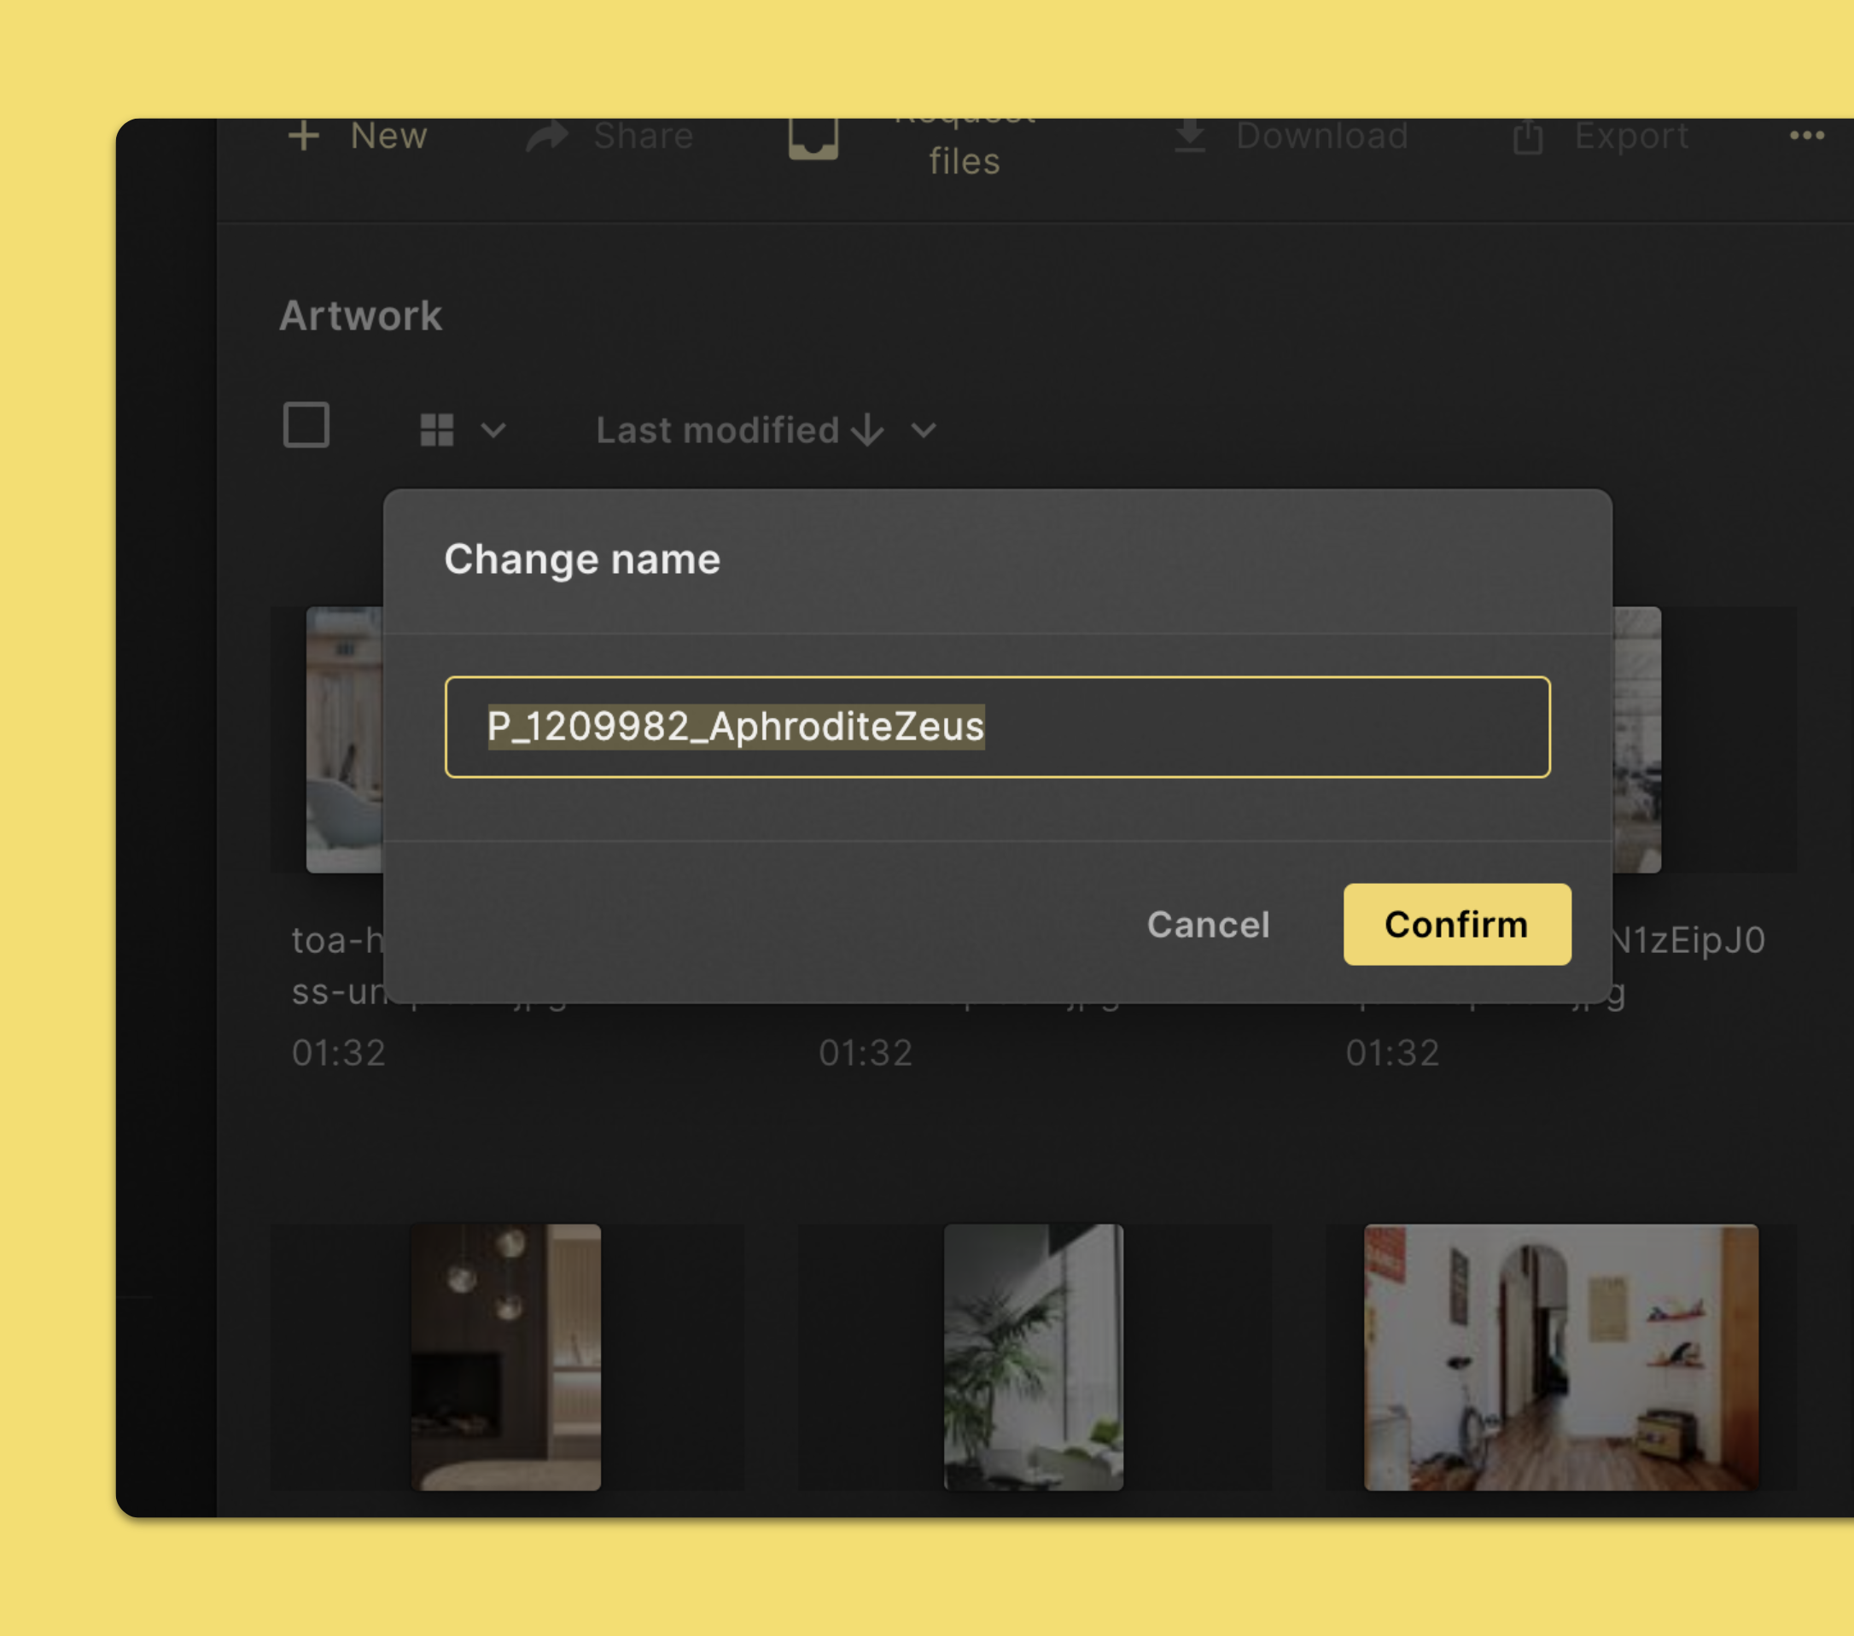This screenshot has height=1636, width=1854.
Task: Click the Download arrow icon
Action: click(1189, 136)
